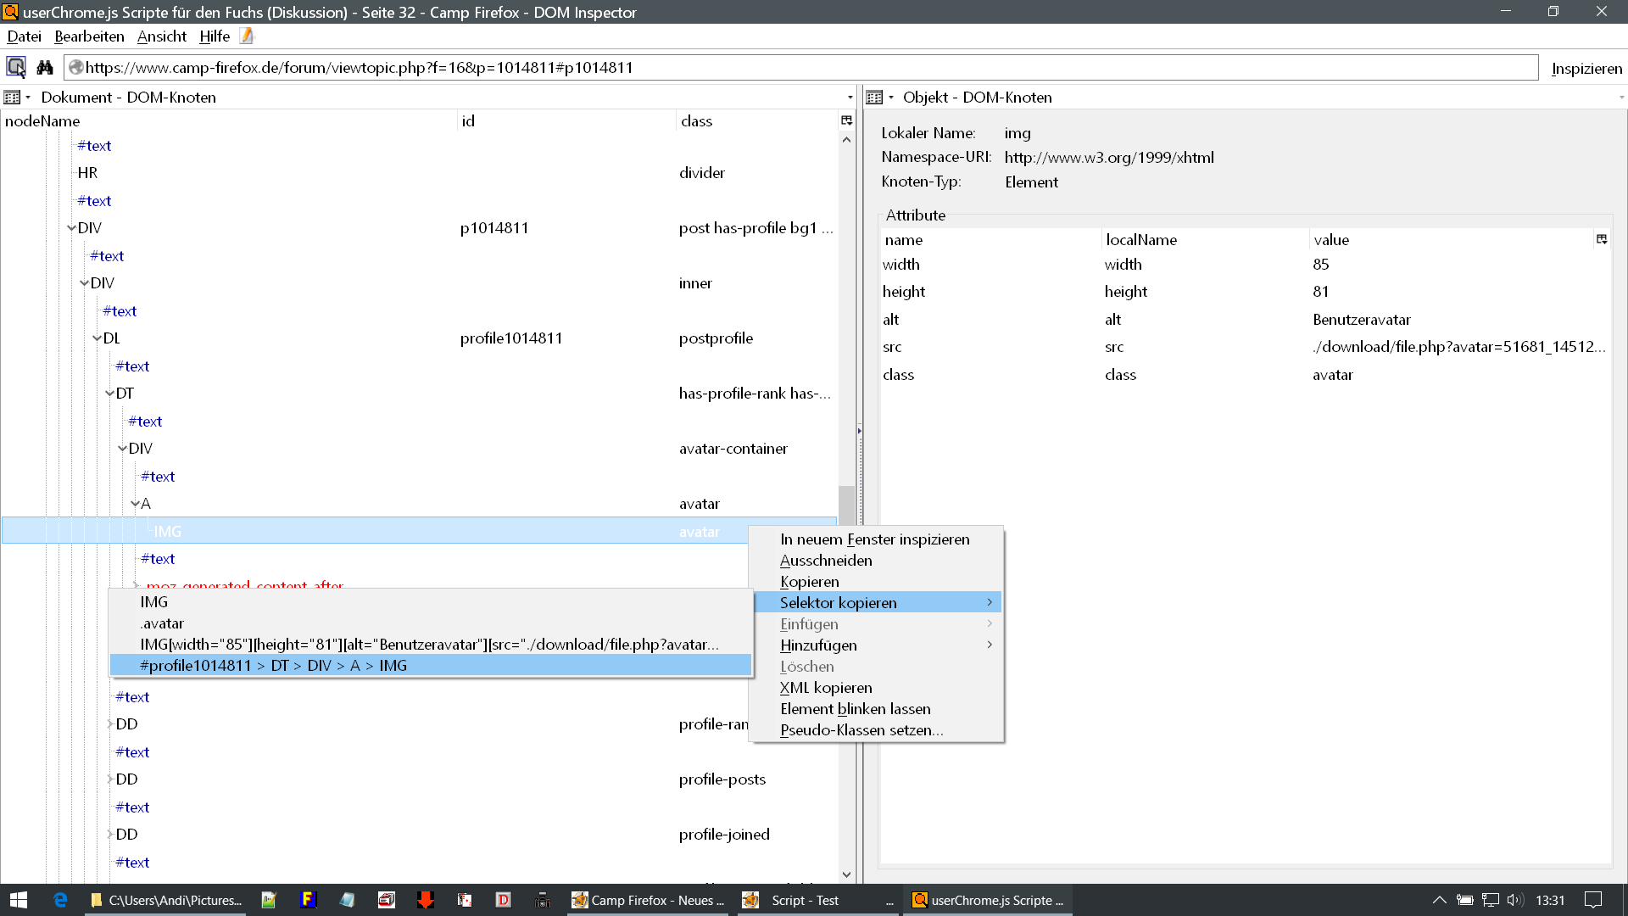Open the Bearbeiten menu

click(x=89, y=36)
